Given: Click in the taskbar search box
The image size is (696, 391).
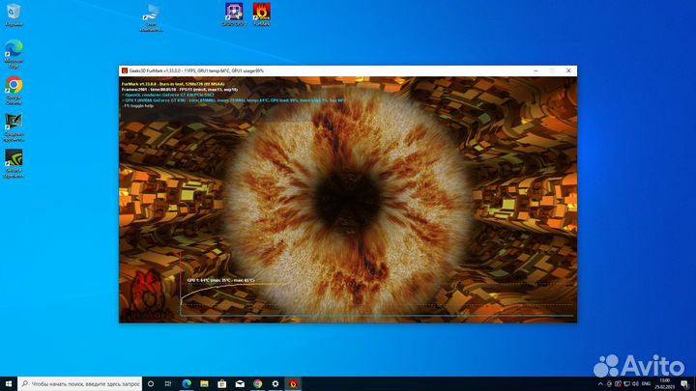Looking at the screenshot, I should [82, 383].
